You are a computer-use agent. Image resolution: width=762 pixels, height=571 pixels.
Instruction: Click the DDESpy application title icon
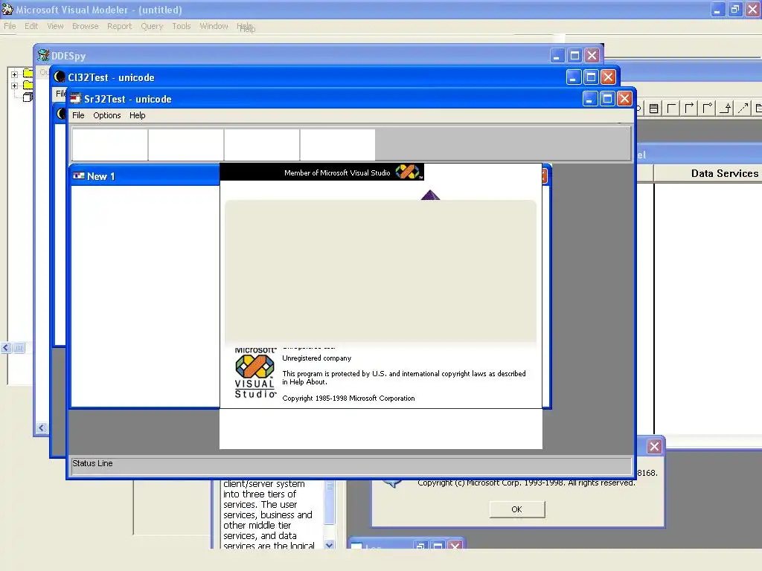coord(43,55)
